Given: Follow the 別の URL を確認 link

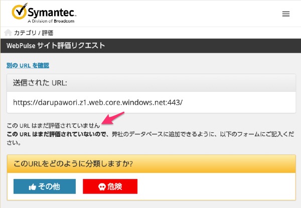Looking at the screenshot, I should pos(28,66).
